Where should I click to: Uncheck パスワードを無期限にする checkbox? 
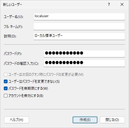point(6,89)
